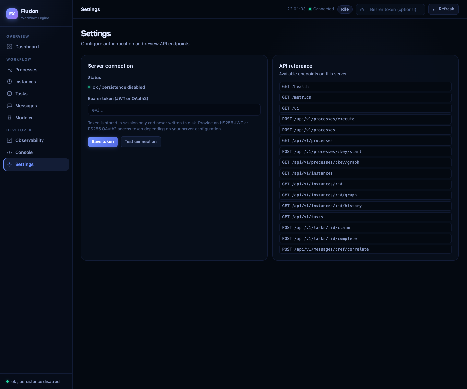Screen dimensions: 467x389
Task: Open Observability under Developer
Action: pos(36,140)
